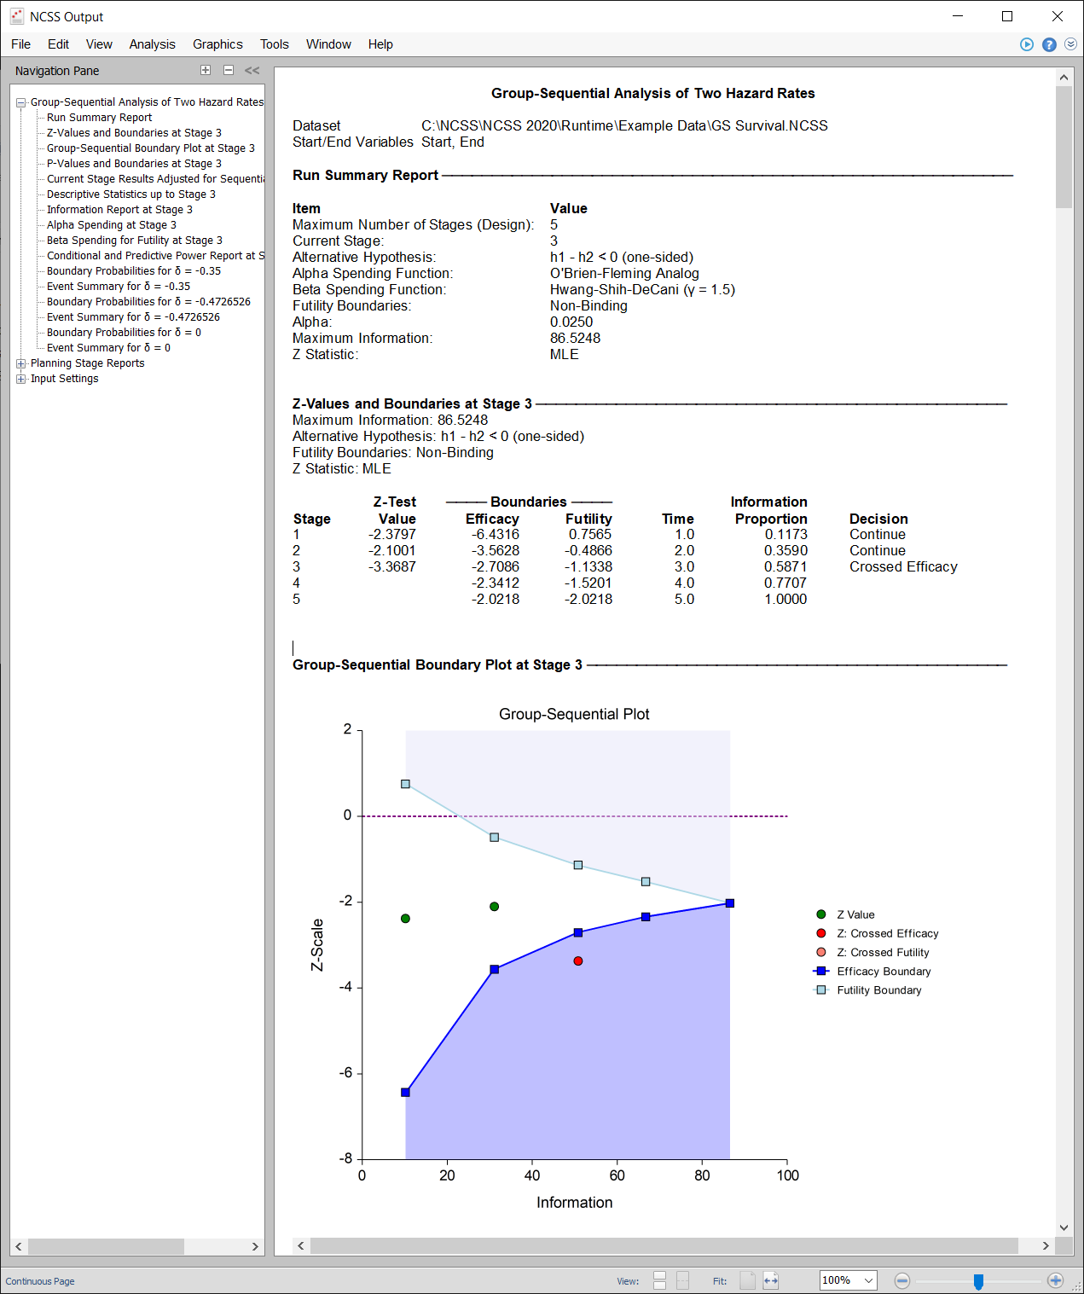1084x1294 pixels.
Task: Select Current Stage Results Adjusted tree item
Action: (x=155, y=179)
